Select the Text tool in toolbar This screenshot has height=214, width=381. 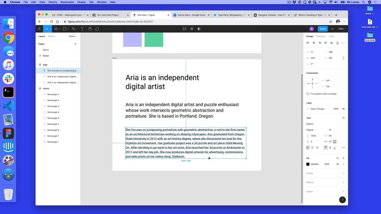(x=82, y=28)
